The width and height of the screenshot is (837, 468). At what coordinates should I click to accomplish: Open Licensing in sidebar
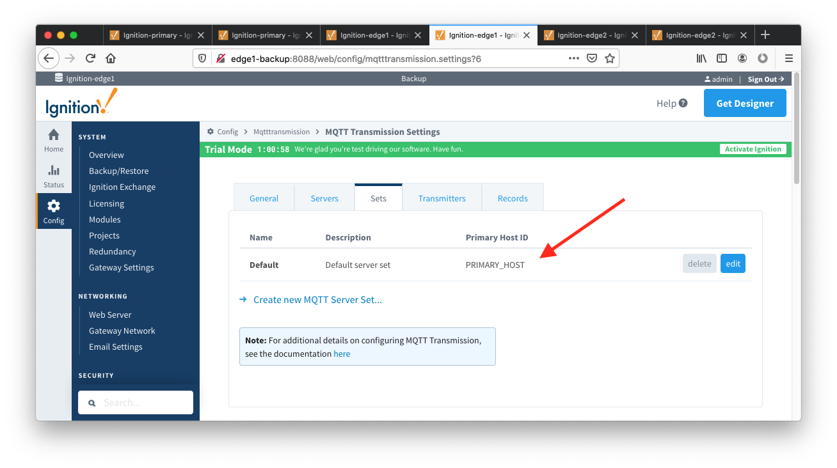[106, 203]
